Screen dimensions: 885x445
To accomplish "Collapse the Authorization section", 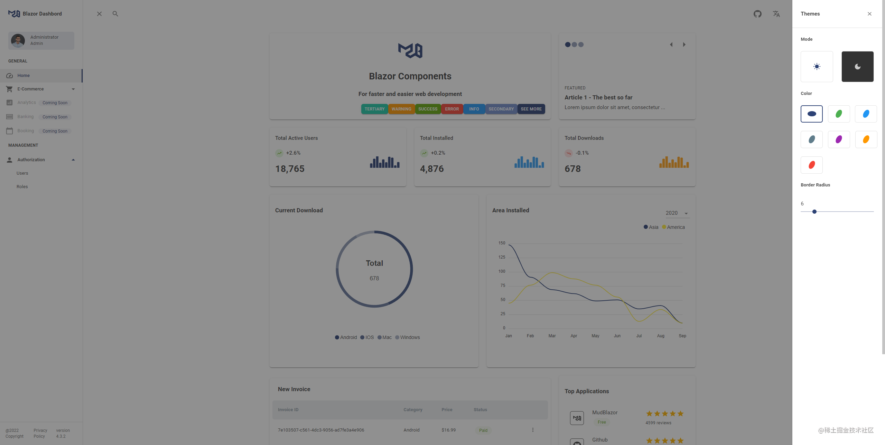I will coord(73,159).
